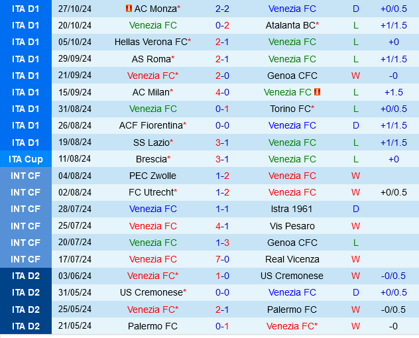Open the Hellas Verona FC team page
419x338 pixels.
tap(151, 42)
